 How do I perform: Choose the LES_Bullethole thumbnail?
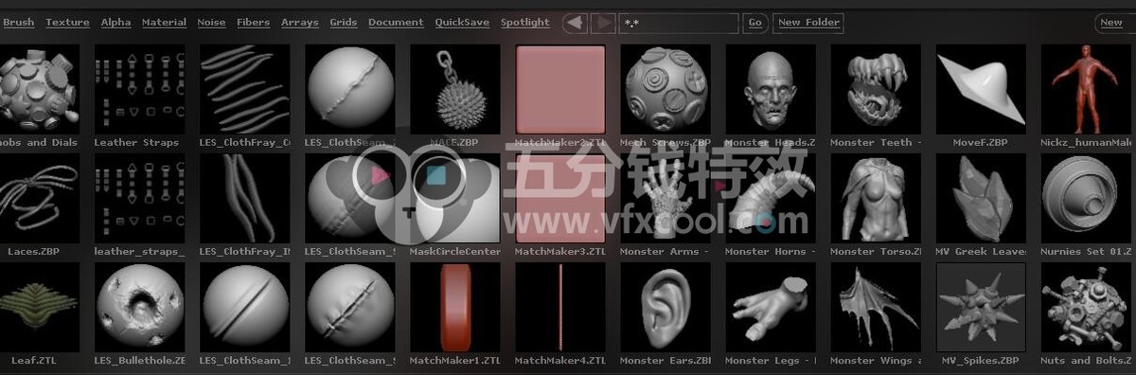pos(141,307)
